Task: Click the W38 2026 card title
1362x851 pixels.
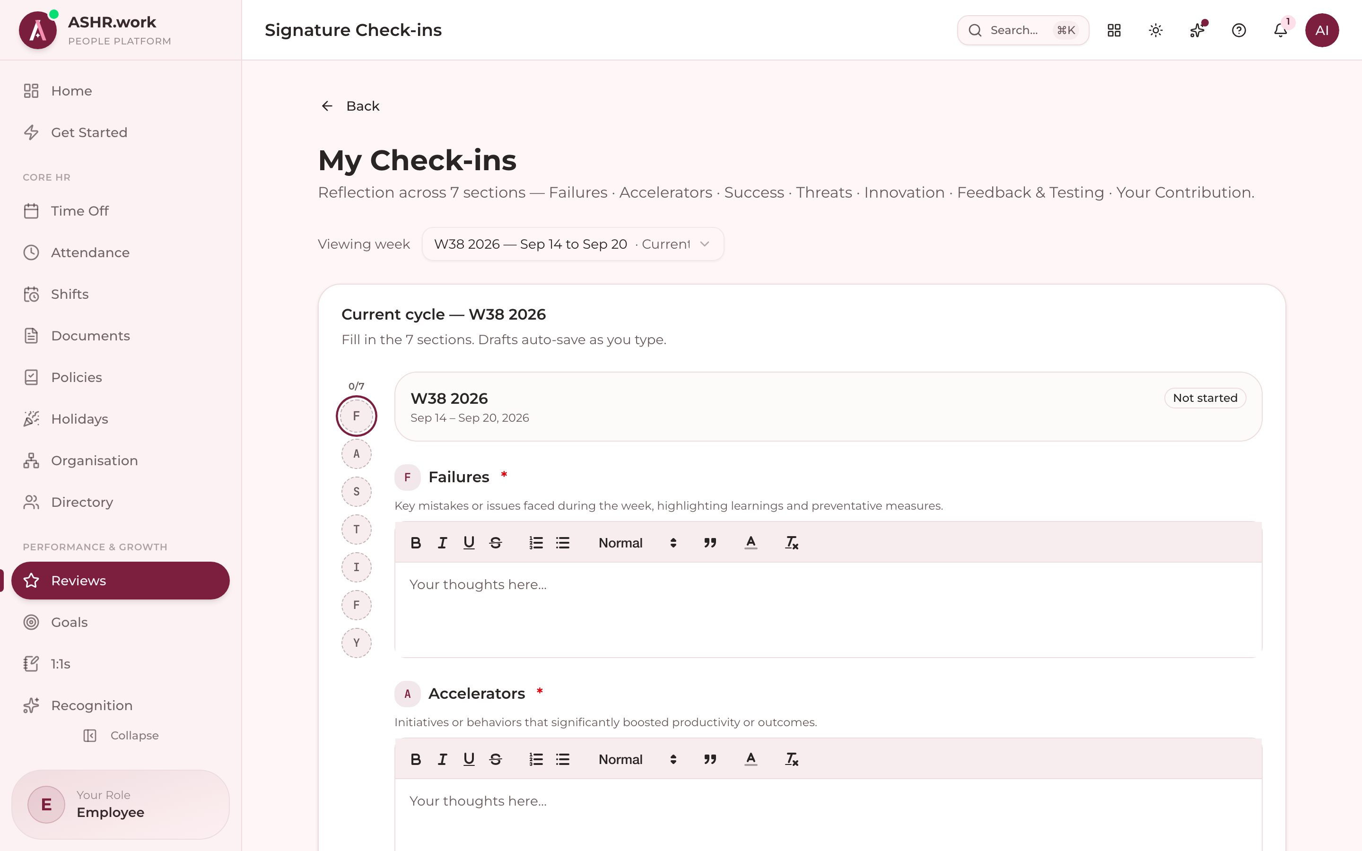Action: point(449,399)
